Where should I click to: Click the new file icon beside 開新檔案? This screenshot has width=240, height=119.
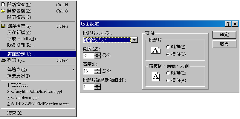[x=3, y=5]
